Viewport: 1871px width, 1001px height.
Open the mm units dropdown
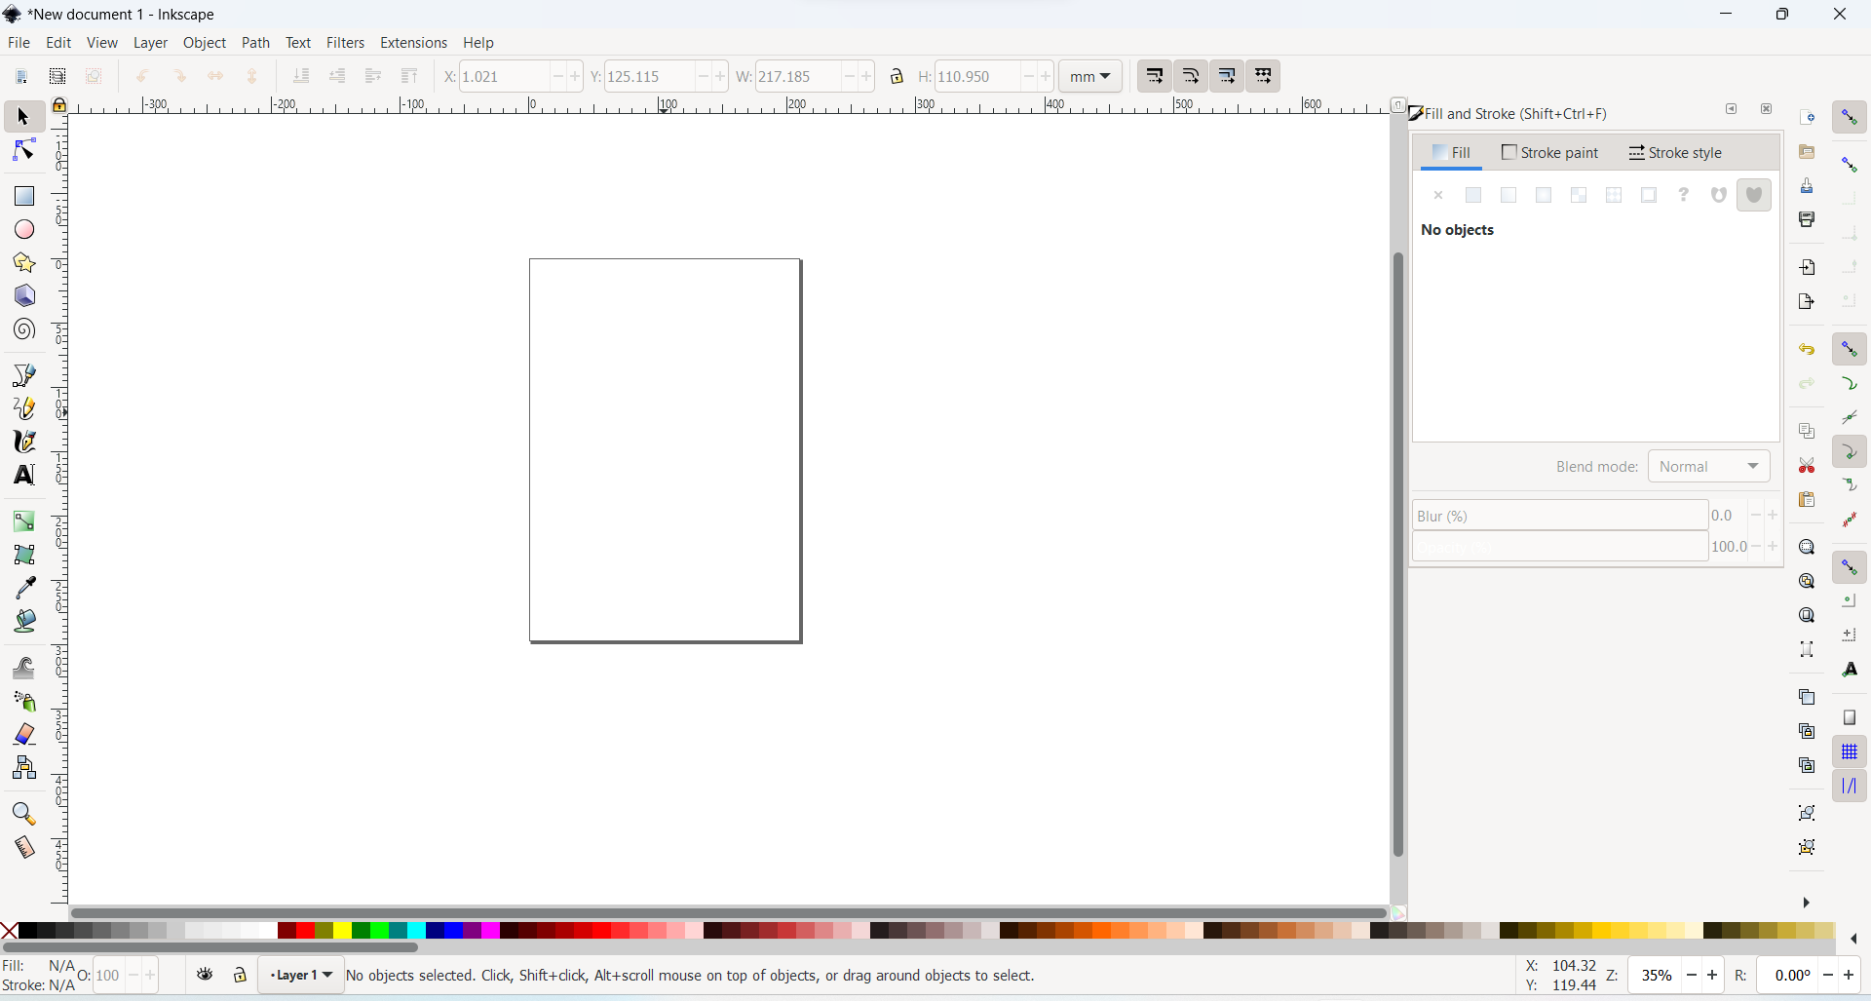point(1090,76)
